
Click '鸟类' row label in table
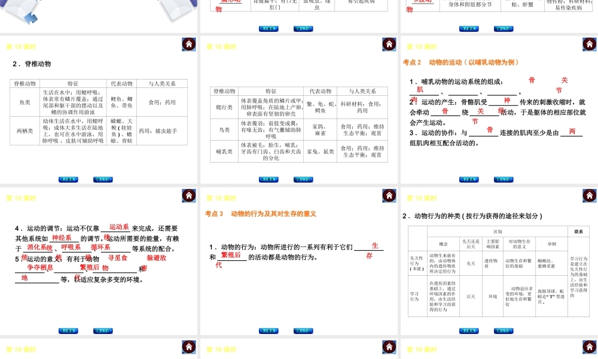click(x=224, y=130)
